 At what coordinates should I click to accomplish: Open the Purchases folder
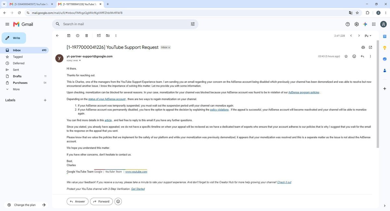(24, 83)
